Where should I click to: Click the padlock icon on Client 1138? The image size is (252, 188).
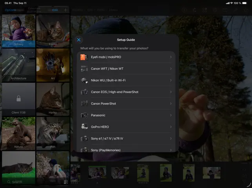19,98
